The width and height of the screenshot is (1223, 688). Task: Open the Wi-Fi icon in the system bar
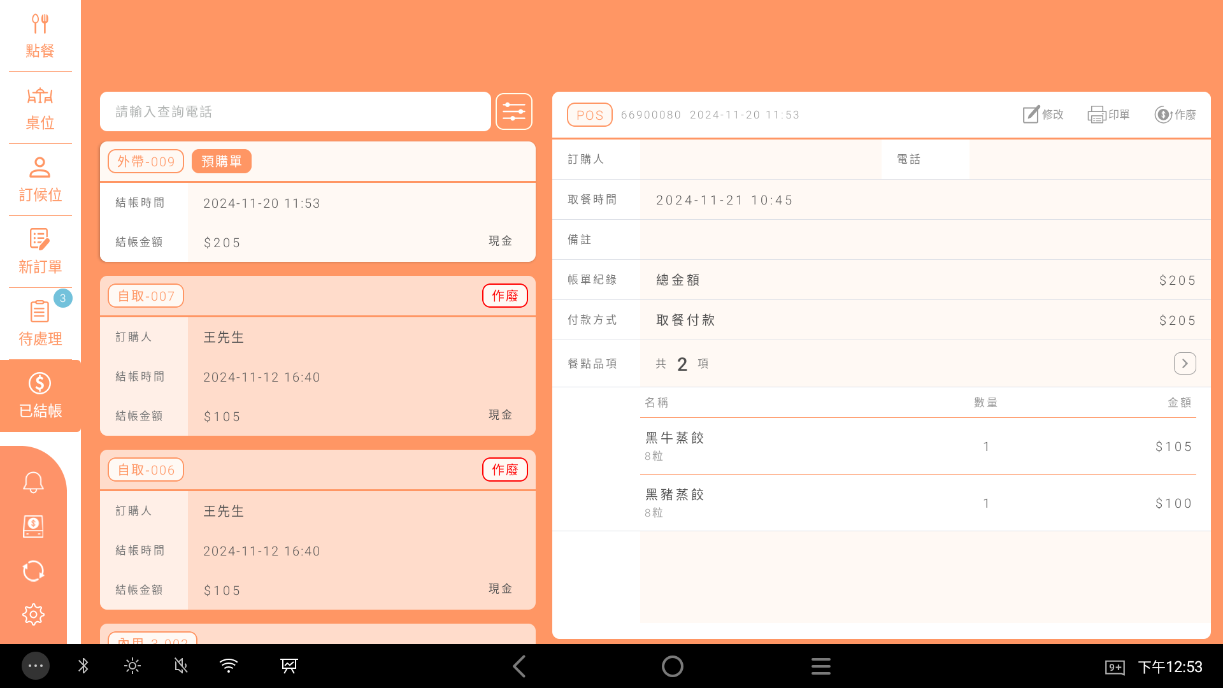tap(228, 666)
